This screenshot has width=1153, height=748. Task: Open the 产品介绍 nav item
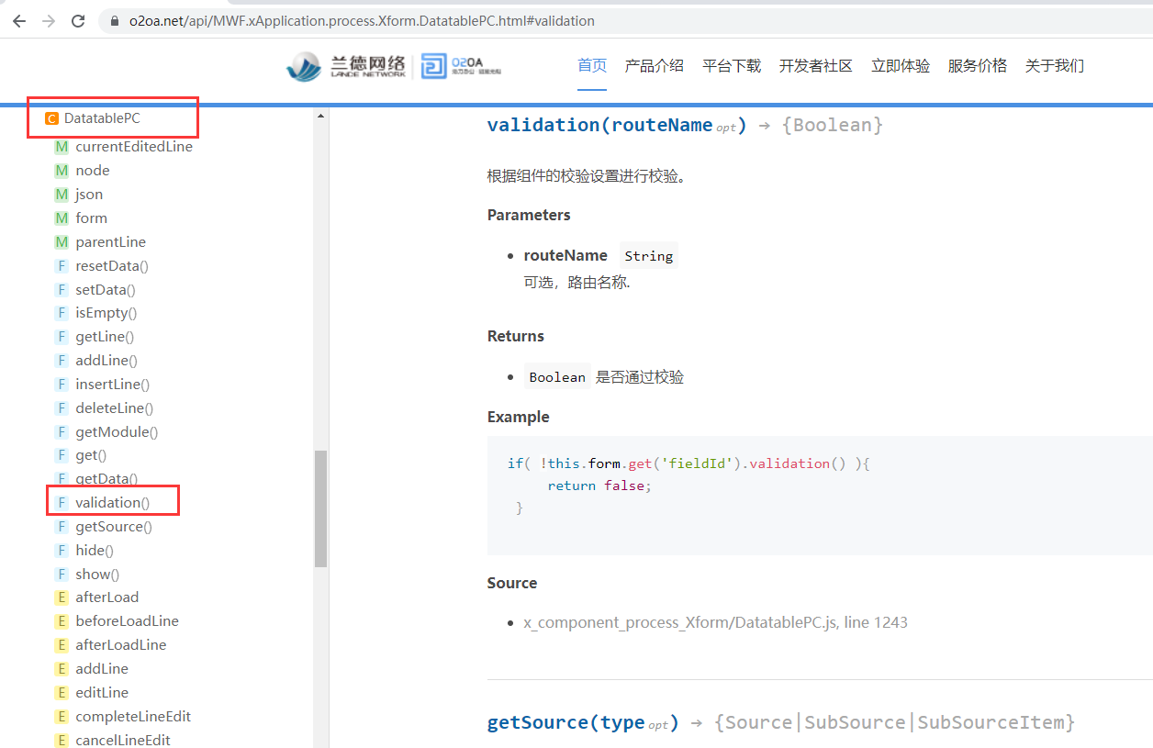[x=655, y=65]
